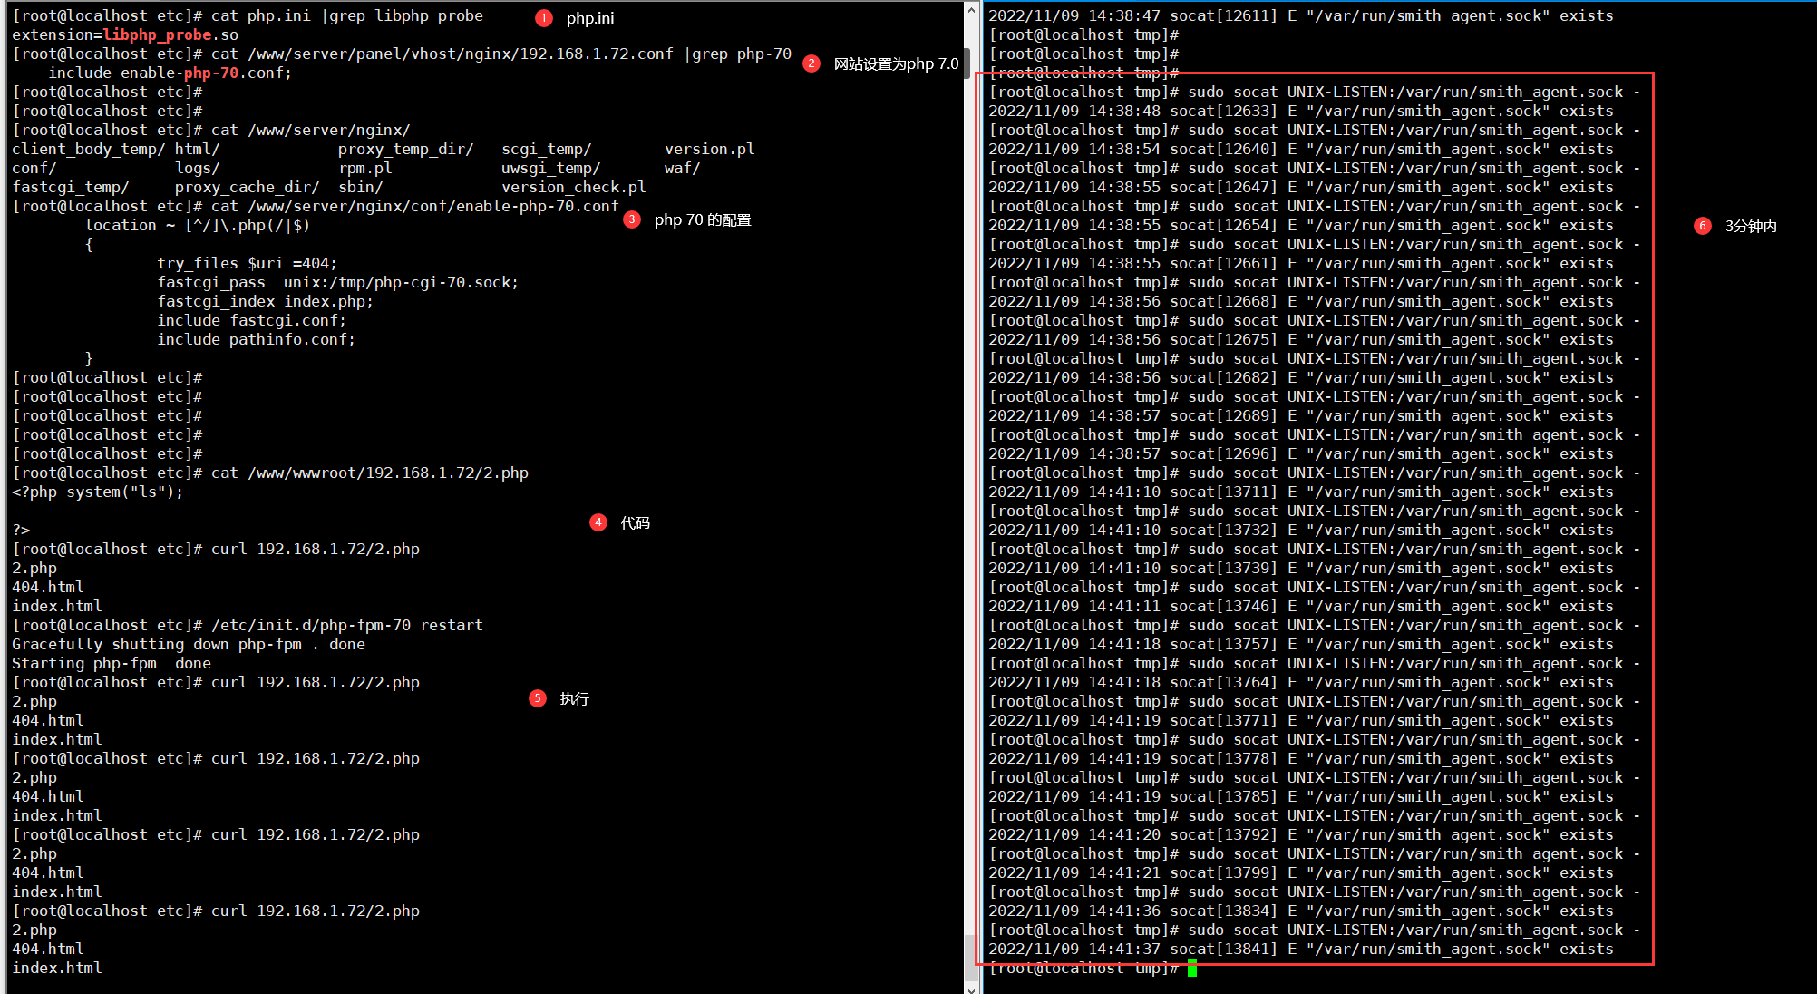Click the annotation label php.ini

tap(590, 17)
